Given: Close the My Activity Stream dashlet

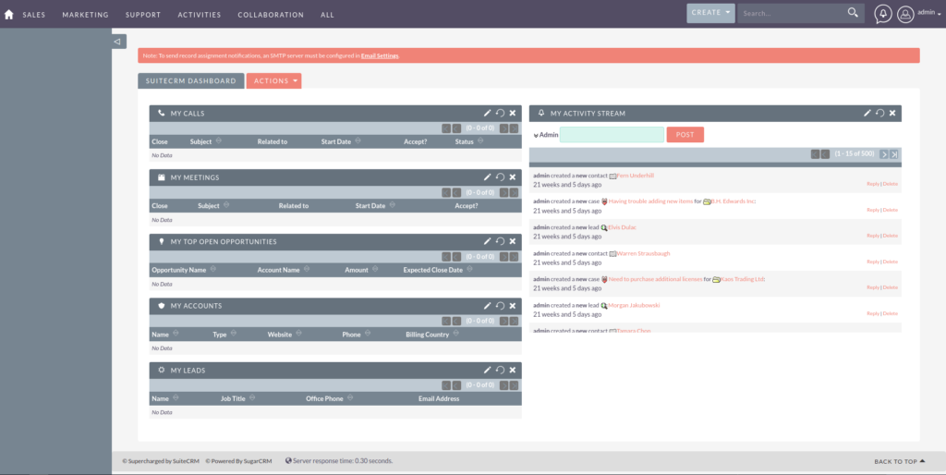Looking at the screenshot, I should (892, 113).
